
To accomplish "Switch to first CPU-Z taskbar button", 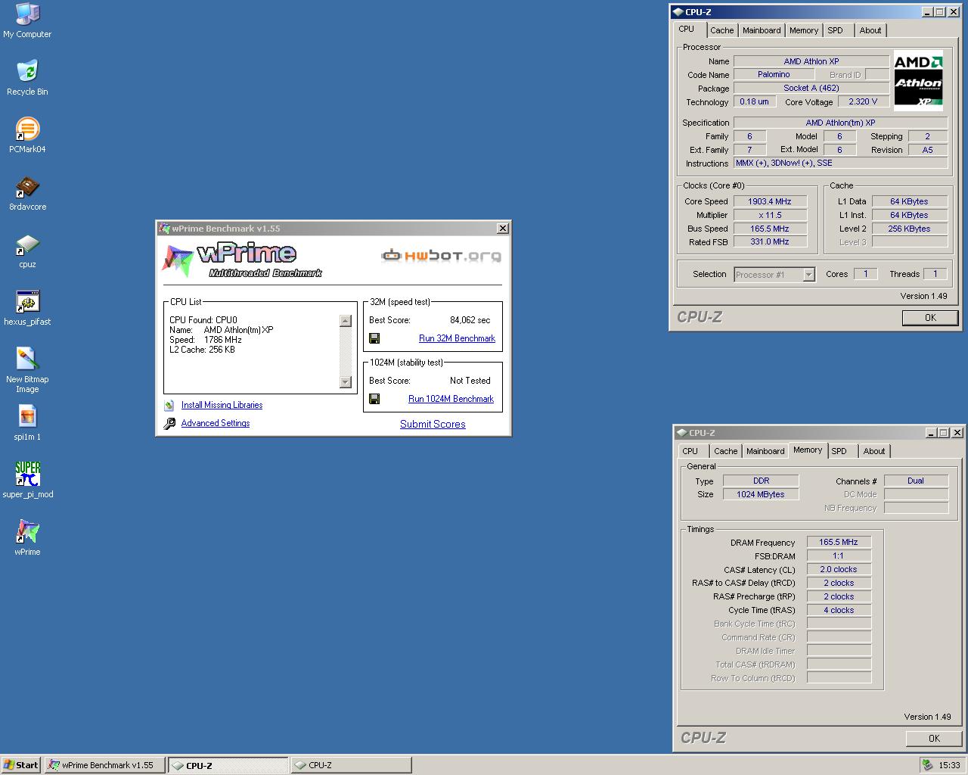I will click(x=228, y=765).
